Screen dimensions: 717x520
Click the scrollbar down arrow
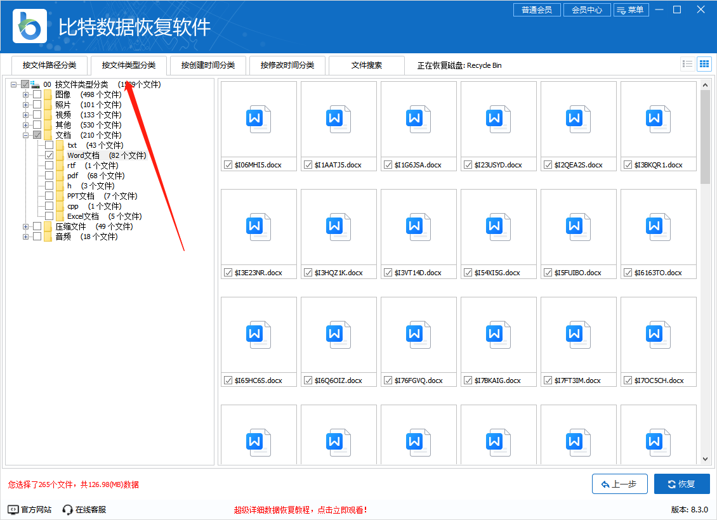click(705, 458)
